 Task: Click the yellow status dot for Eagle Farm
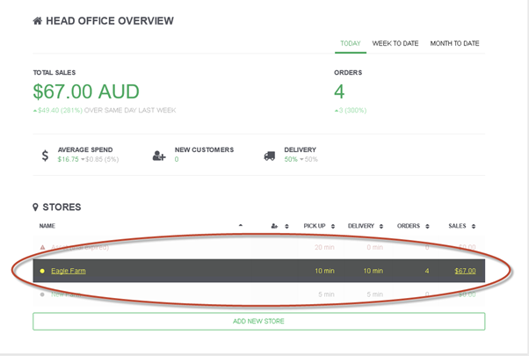pyautogui.click(x=42, y=271)
